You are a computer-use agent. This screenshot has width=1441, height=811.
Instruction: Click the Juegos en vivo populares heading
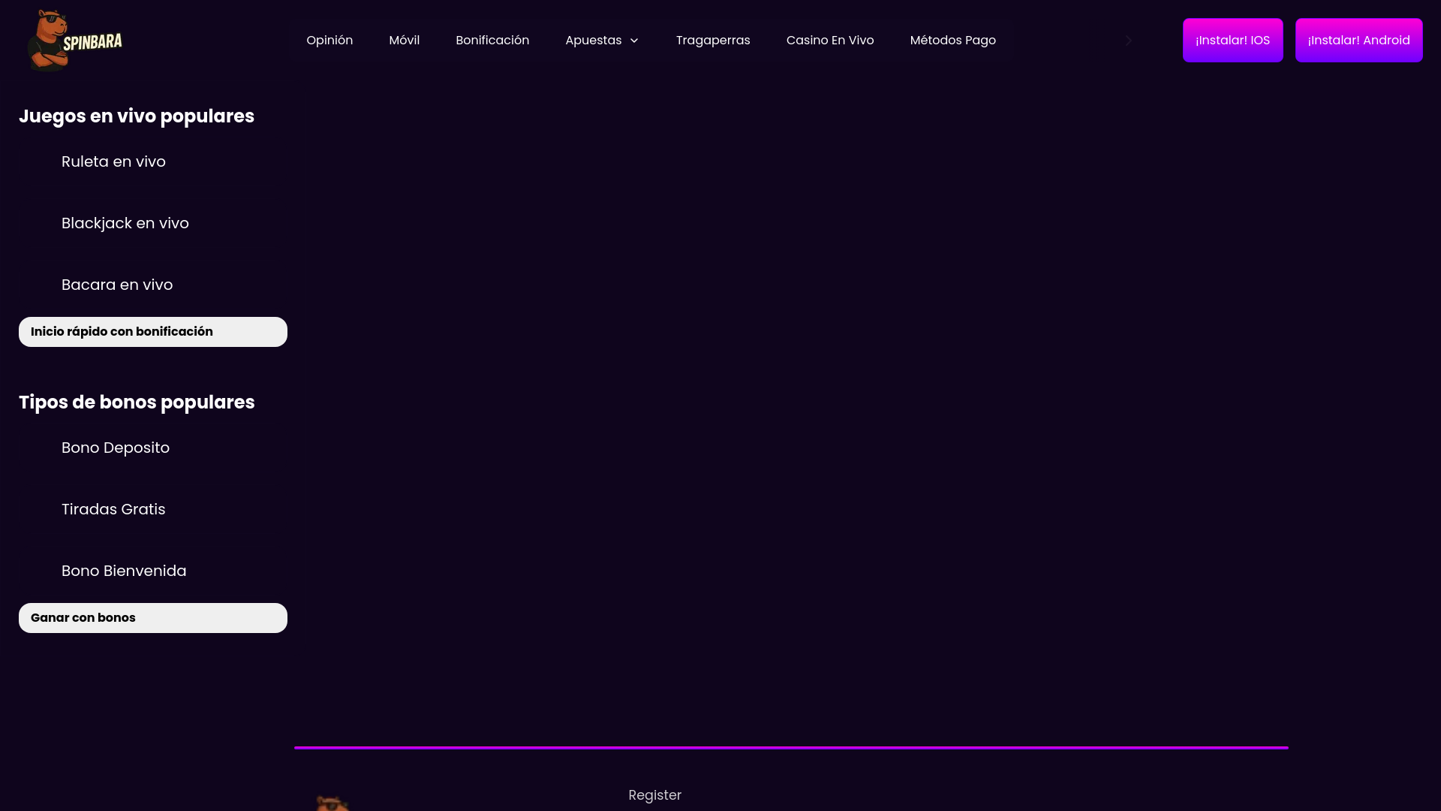pos(137,116)
